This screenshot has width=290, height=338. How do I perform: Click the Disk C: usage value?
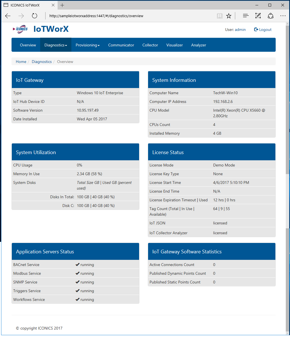pyautogui.click(x=96, y=206)
